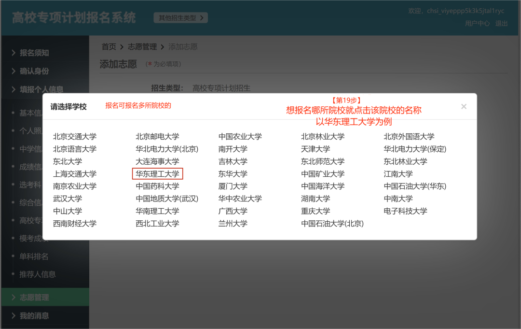Go to 用户中心
The image size is (521, 329).
pos(477,23)
